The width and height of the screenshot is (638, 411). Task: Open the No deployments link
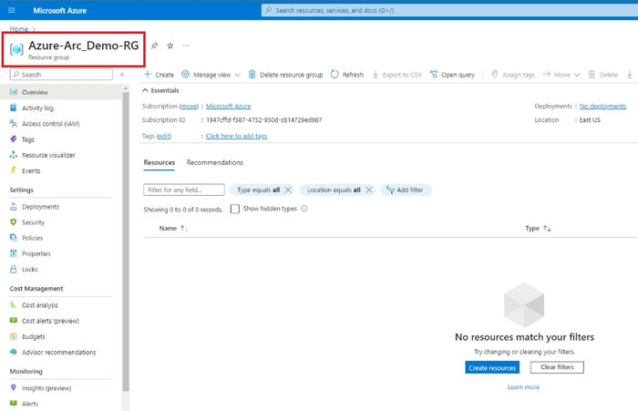point(602,107)
